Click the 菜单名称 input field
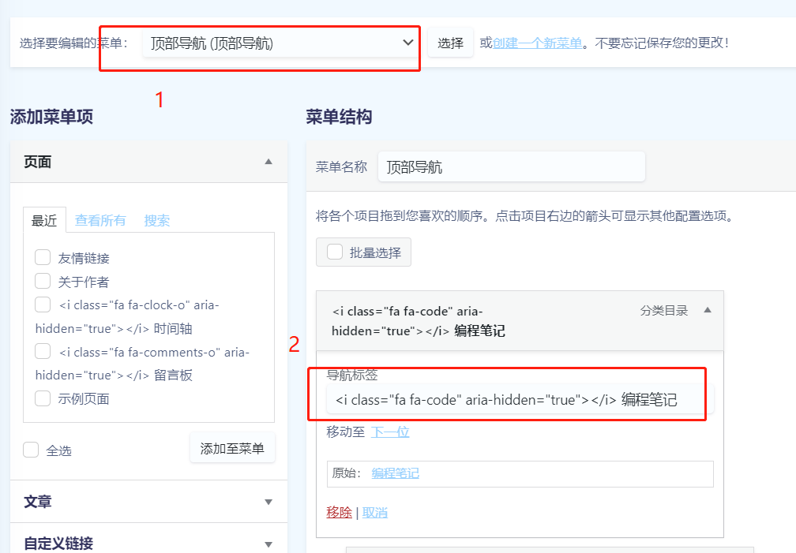The width and height of the screenshot is (796, 553). click(x=511, y=166)
